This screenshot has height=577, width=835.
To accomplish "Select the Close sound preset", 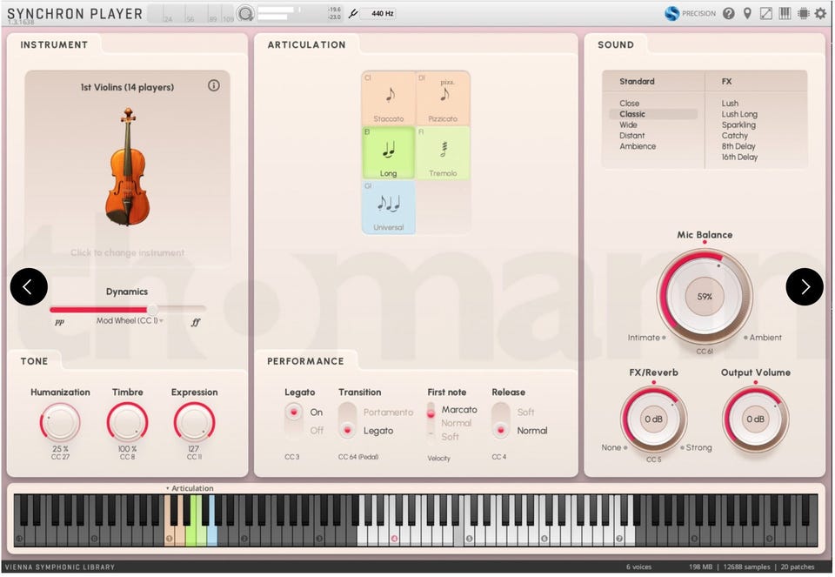I will (630, 104).
